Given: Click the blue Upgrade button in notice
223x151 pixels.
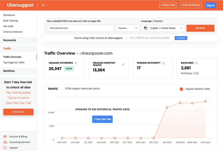Looking at the screenshot, I should 181,38.
